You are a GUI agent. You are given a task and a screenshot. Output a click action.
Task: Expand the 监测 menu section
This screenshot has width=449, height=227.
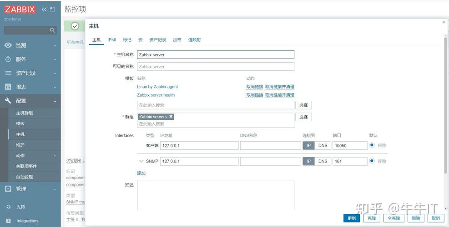55,45
